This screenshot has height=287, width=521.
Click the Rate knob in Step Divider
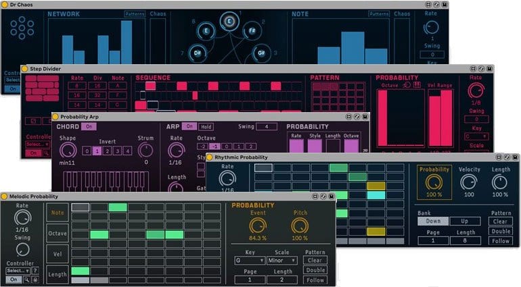(476, 90)
